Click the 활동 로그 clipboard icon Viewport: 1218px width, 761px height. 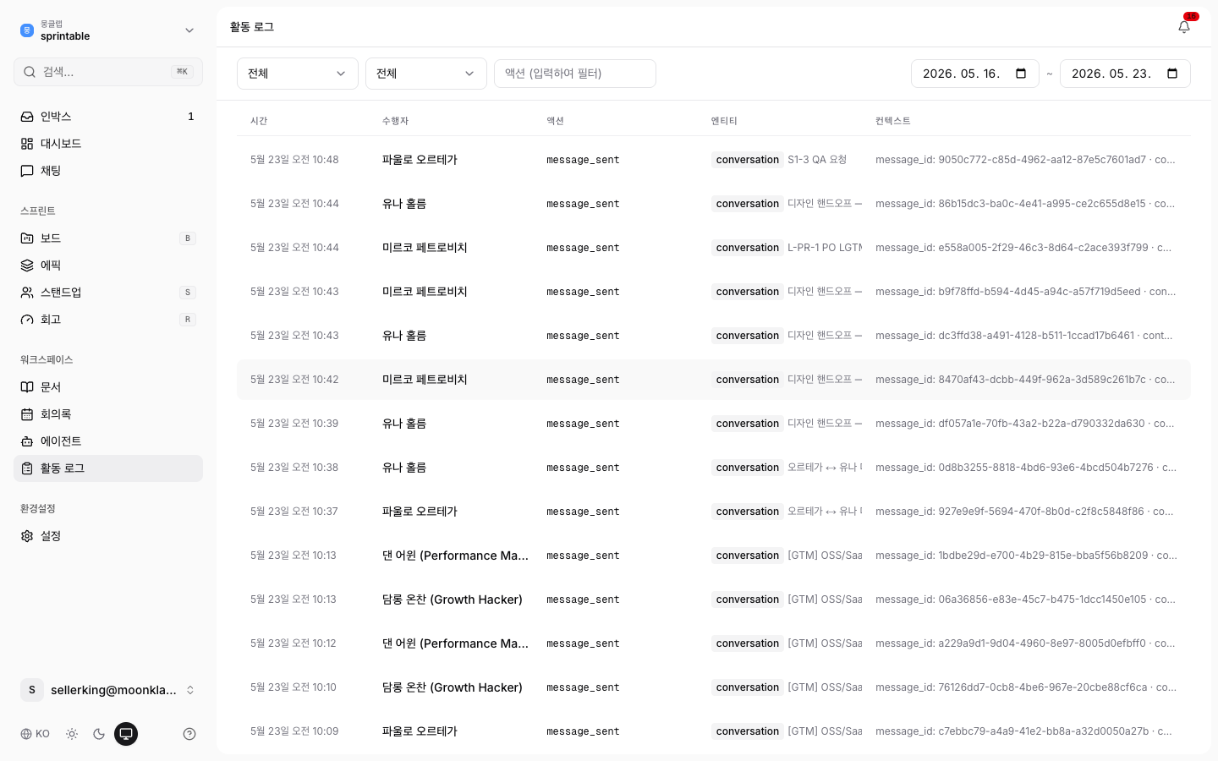27,468
